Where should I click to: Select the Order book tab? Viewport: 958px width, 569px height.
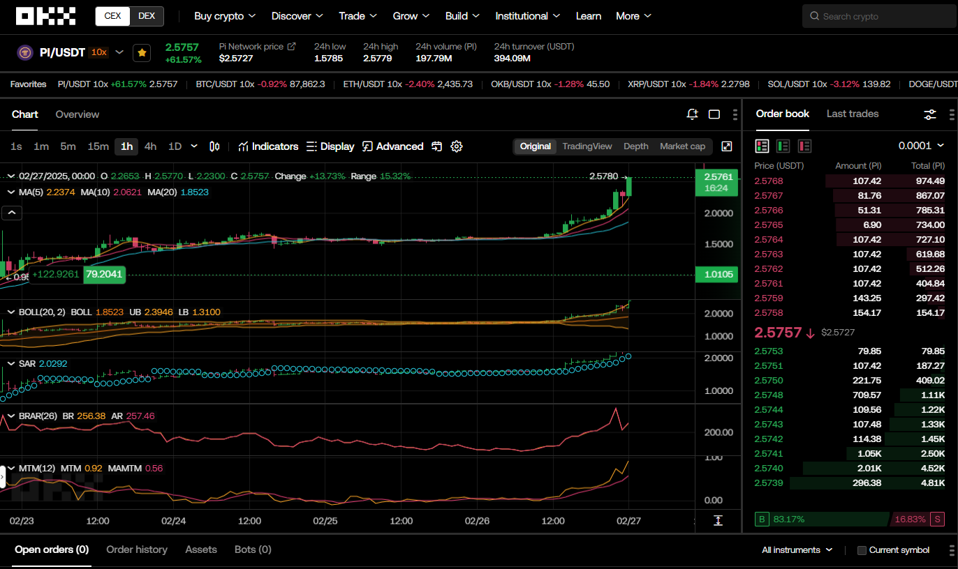click(783, 114)
